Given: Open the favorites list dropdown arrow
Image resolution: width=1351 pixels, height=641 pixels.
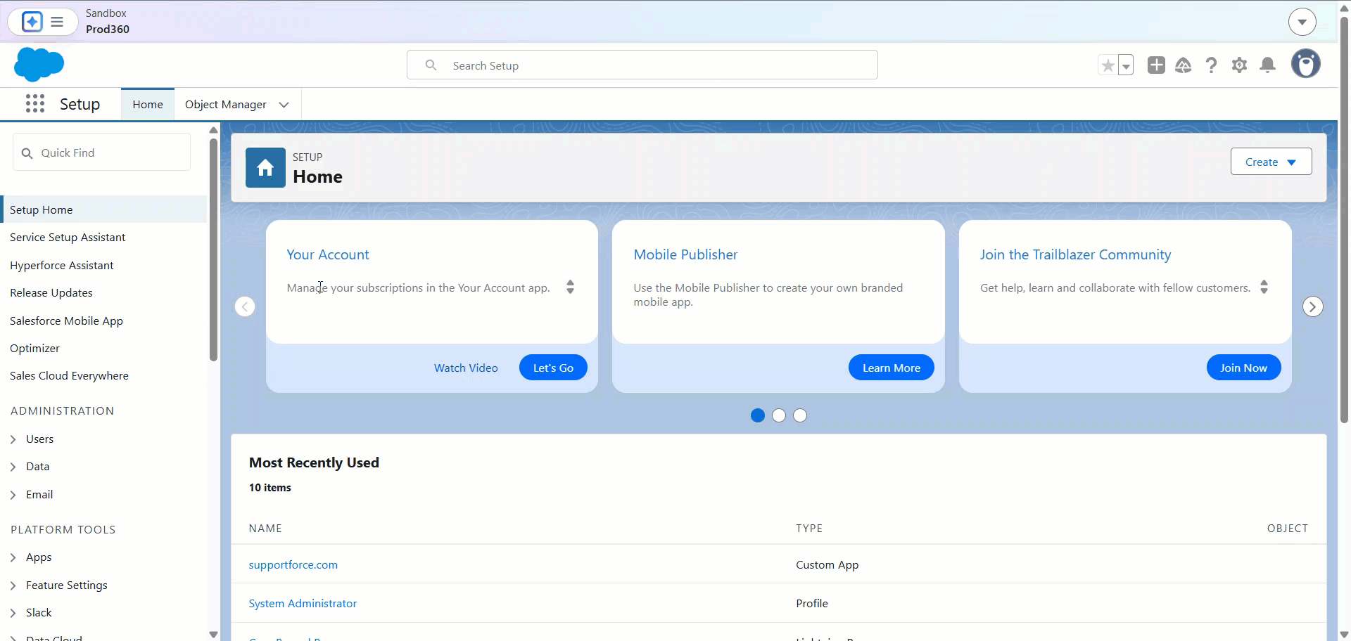Looking at the screenshot, I should [x=1126, y=65].
